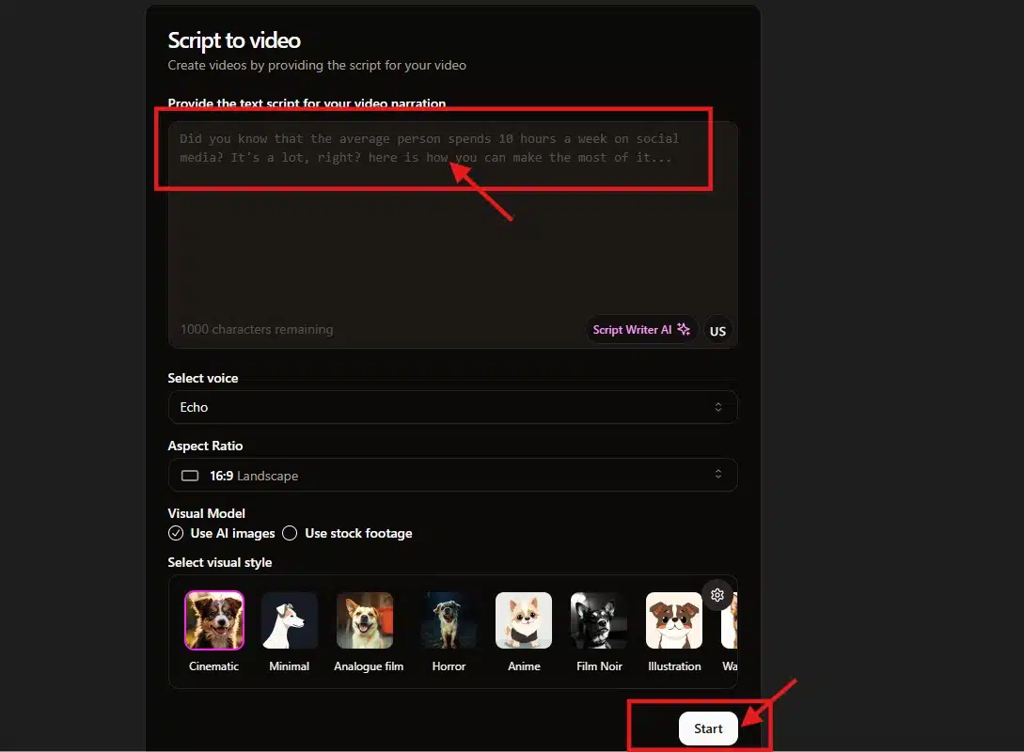The height and width of the screenshot is (752, 1024).
Task: Click the Echo voice dropdown arrows
Action: tap(718, 407)
